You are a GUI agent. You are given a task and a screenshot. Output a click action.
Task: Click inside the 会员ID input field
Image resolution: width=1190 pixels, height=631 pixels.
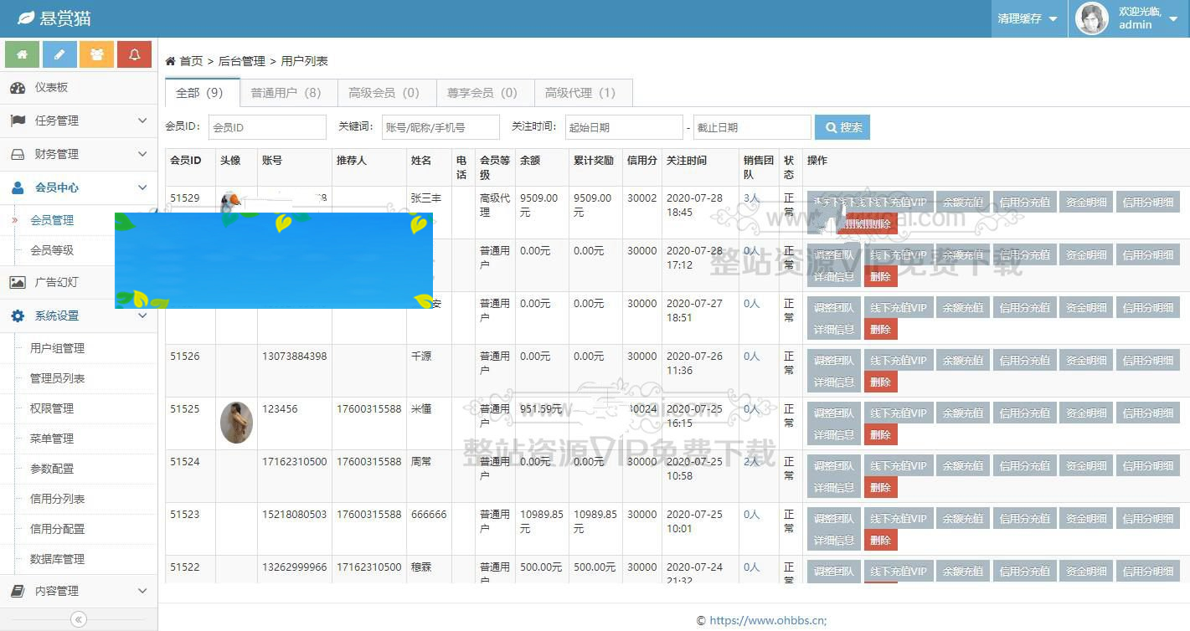point(266,126)
